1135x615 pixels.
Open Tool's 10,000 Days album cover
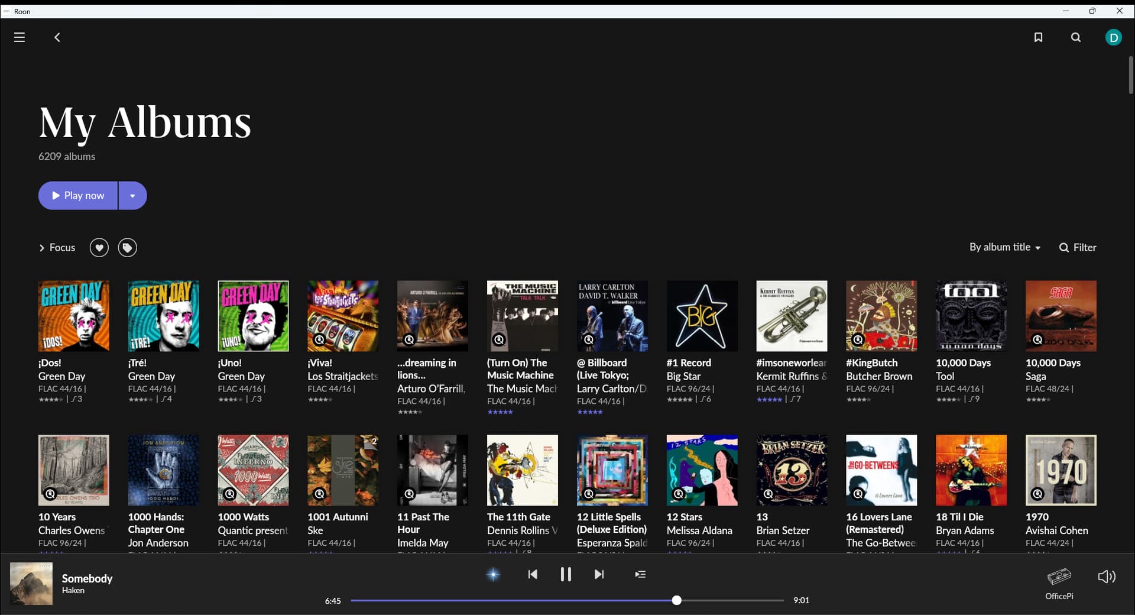click(971, 316)
